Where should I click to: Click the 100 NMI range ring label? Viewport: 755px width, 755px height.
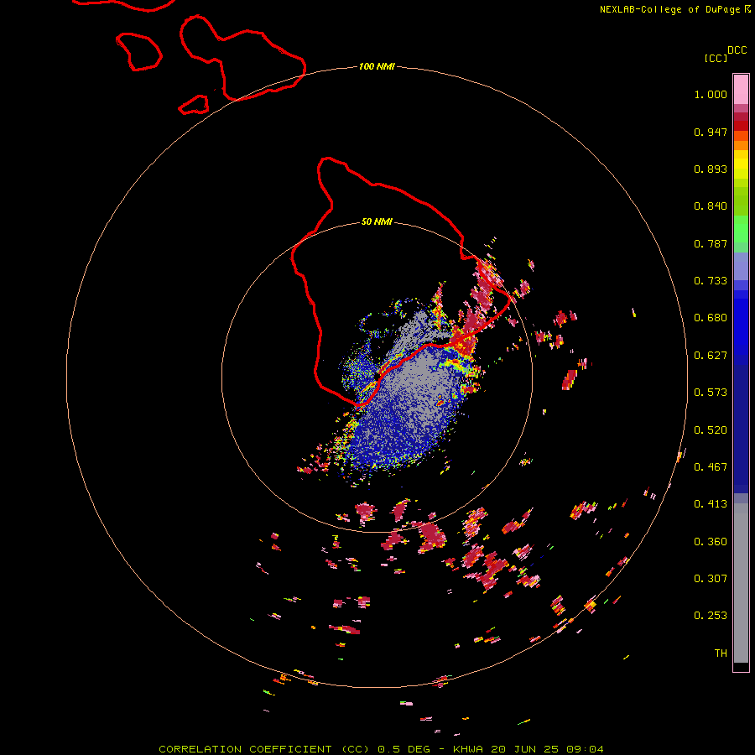(x=377, y=66)
